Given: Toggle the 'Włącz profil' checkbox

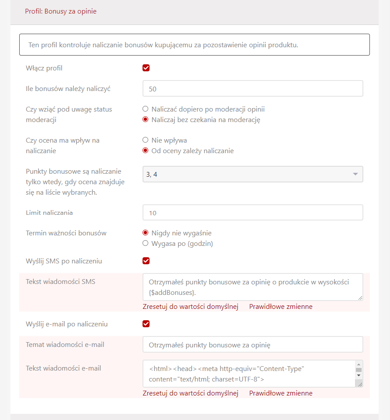Looking at the screenshot, I should click(146, 68).
